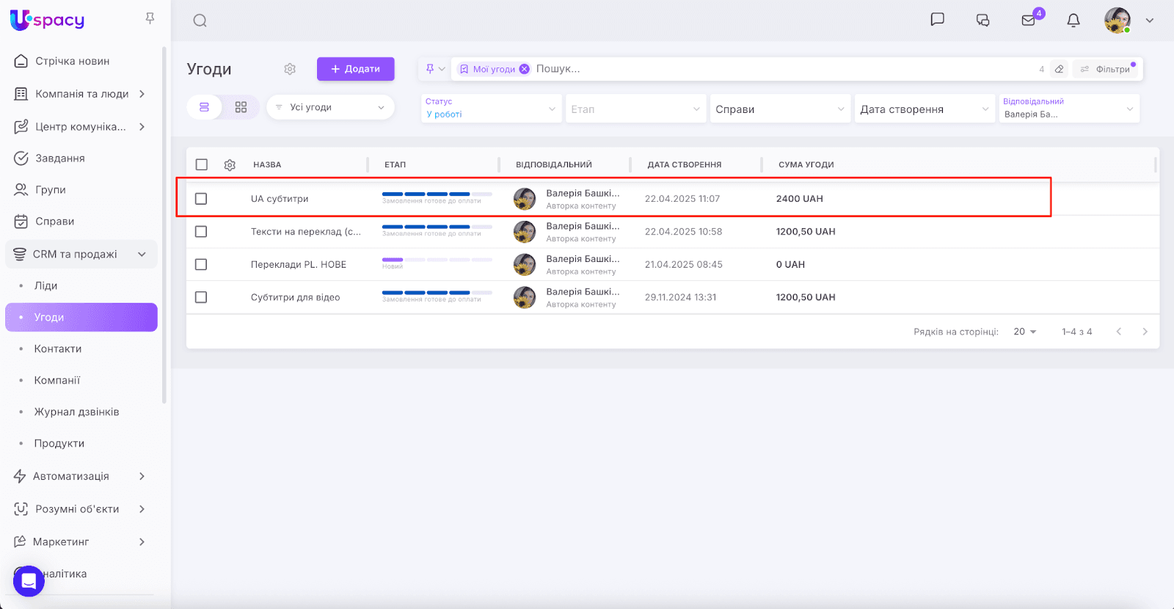
Task: Open notifications bell icon
Action: [1073, 21]
